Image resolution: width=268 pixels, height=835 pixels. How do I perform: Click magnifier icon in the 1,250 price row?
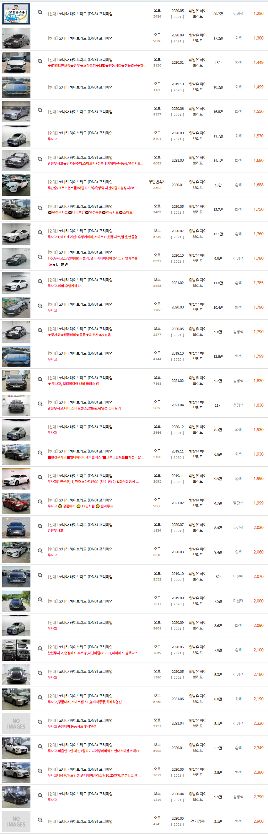pos(40,12)
